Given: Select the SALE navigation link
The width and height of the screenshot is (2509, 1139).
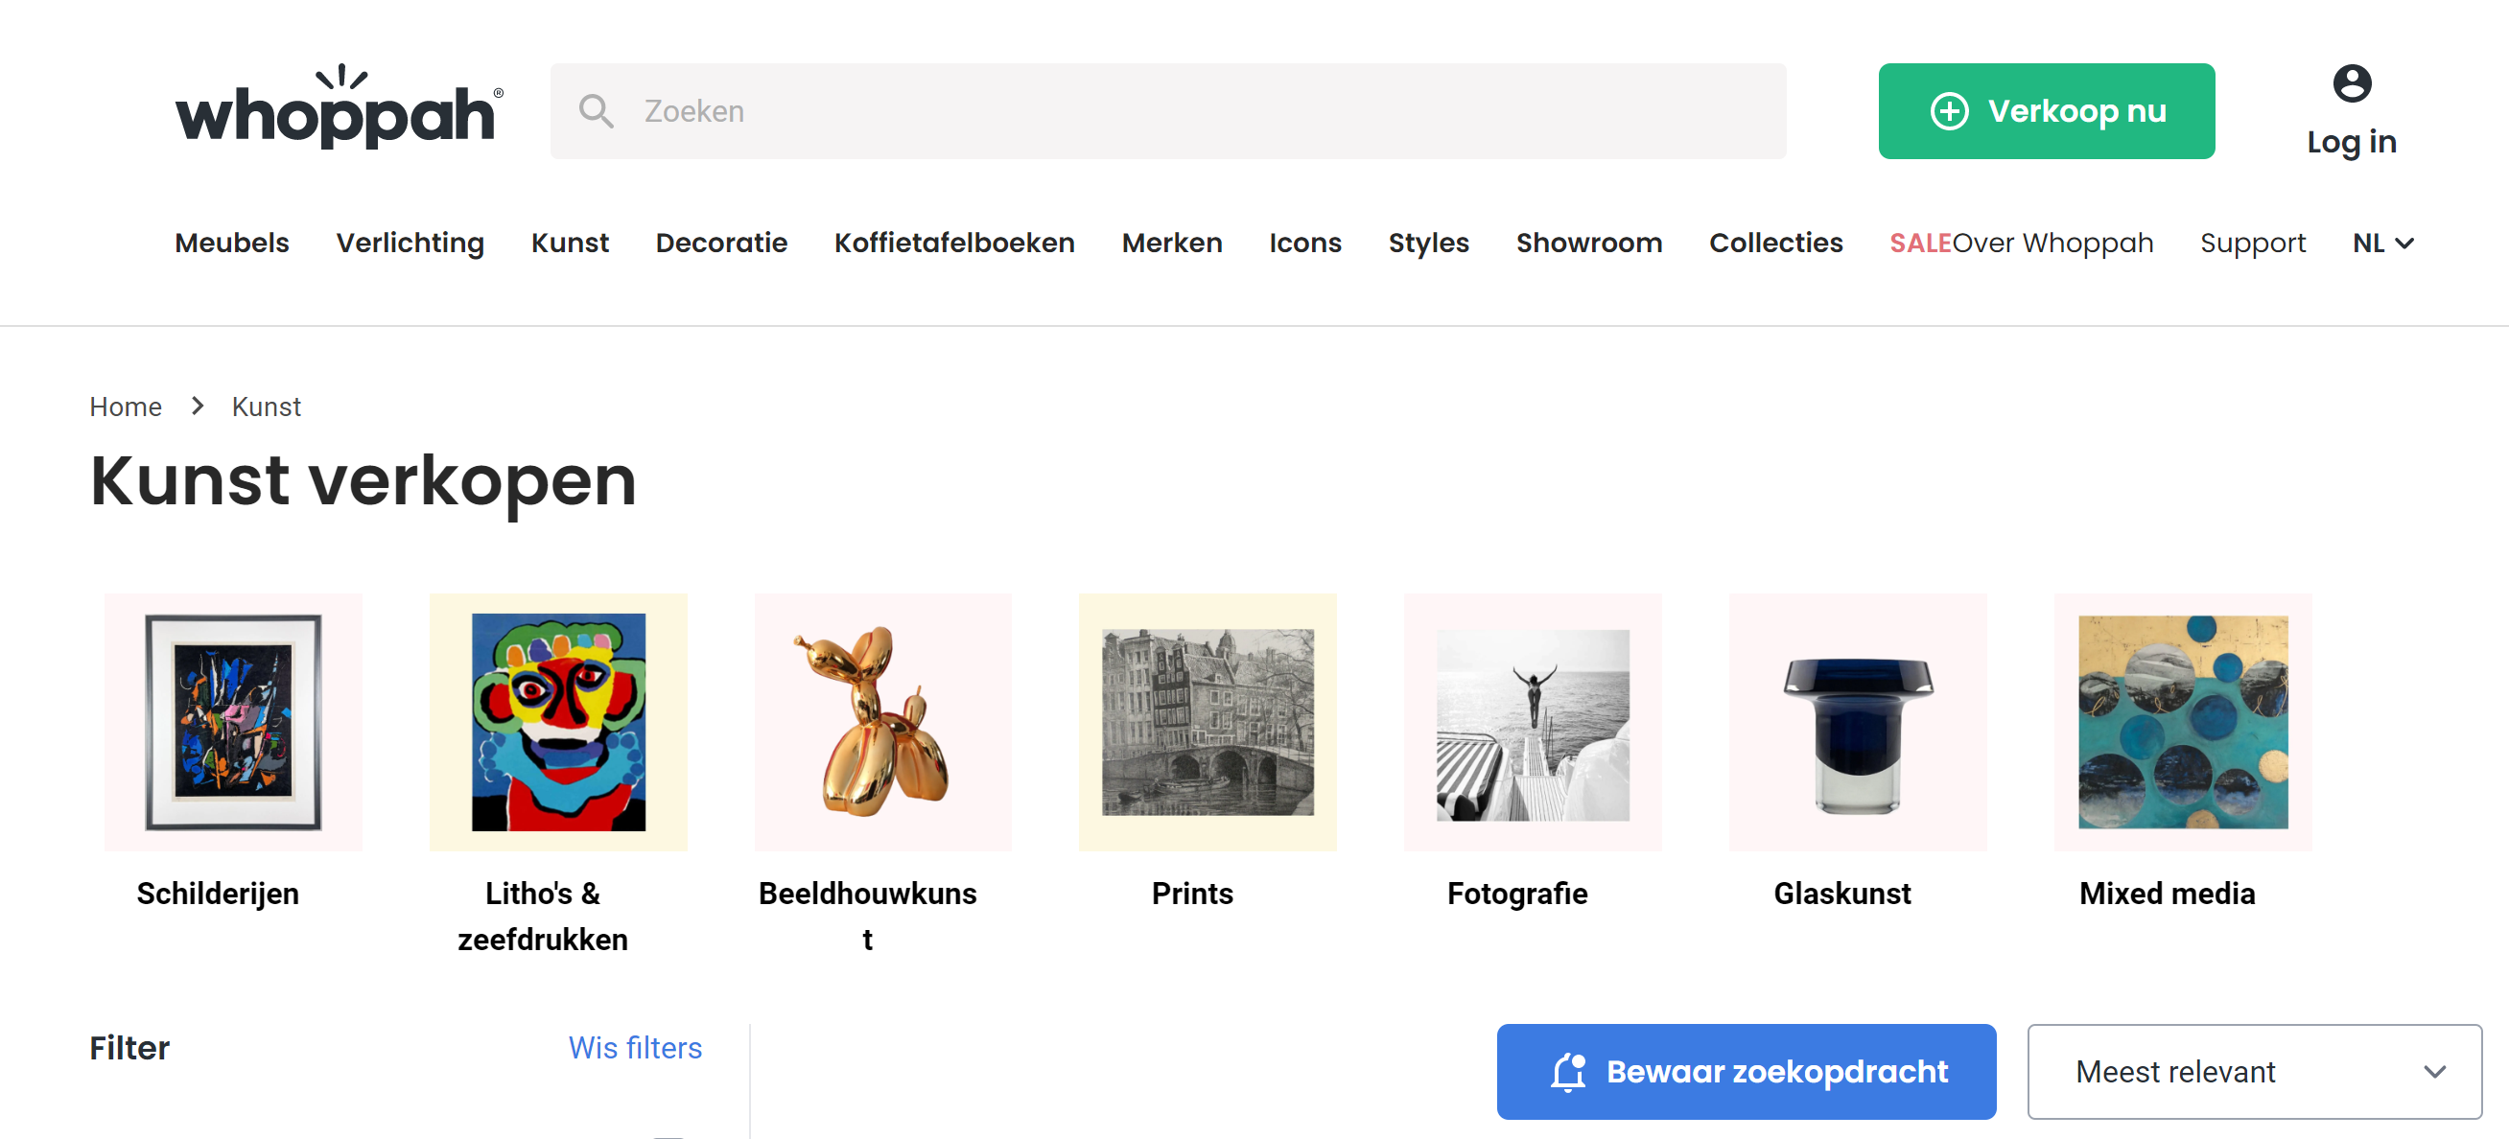Looking at the screenshot, I should tap(1920, 243).
